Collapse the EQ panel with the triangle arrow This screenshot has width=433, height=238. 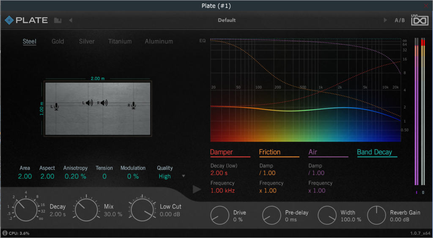pos(197,189)
